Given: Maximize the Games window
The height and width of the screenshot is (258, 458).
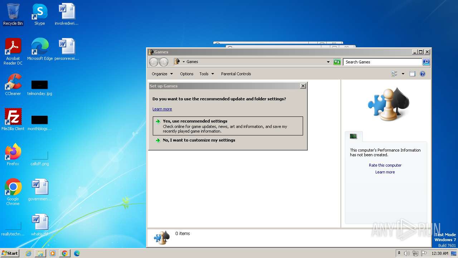Looking at the screenshot, I should click(x=421, y=52).
